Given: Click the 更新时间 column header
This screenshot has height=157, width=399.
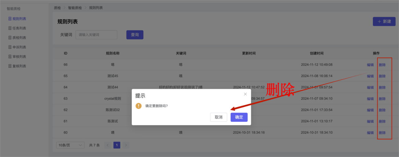Looking at the screenshot, I should pyautogui.click(x=249, y=53).
